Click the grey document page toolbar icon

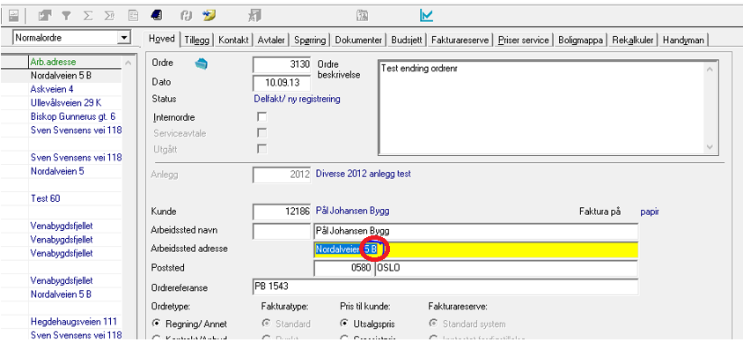[134, 16]
